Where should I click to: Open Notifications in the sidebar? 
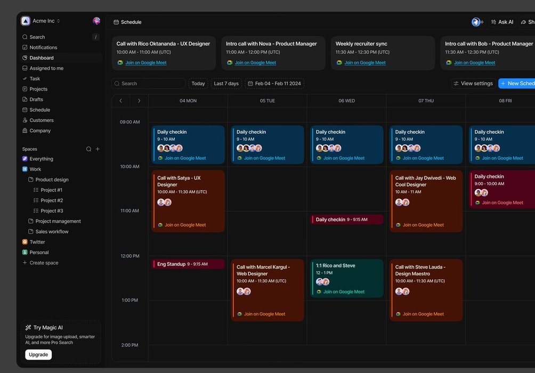click(x=61, y=47)
